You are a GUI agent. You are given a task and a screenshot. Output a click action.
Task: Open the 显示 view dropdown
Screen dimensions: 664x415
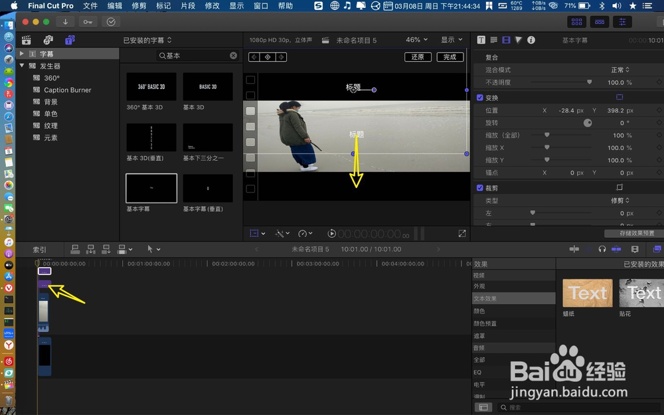452,39
